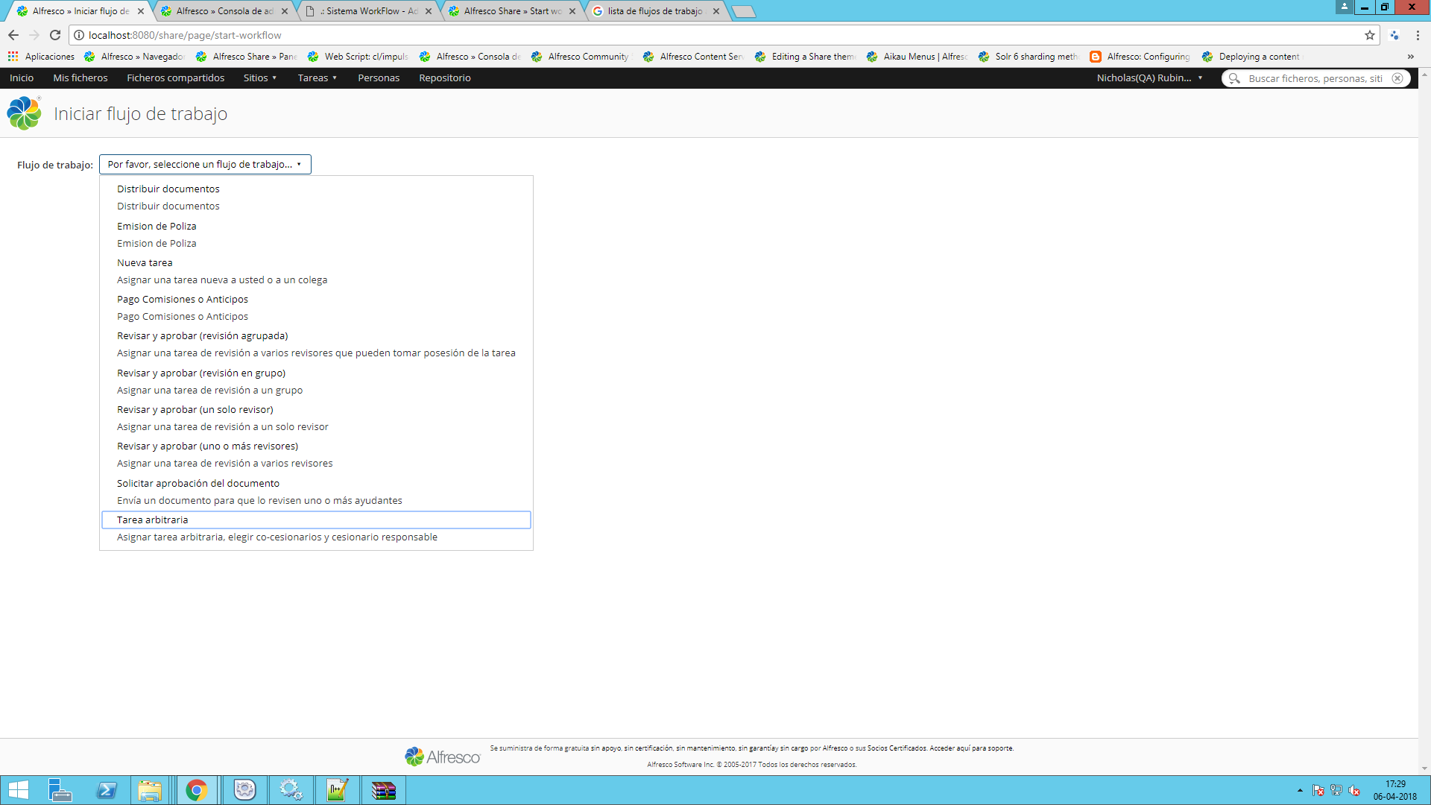Viewport: 1431px width, 805px height.
Task: Launch Google Chrome from the taskbar
Action: [x=197, y=790]
